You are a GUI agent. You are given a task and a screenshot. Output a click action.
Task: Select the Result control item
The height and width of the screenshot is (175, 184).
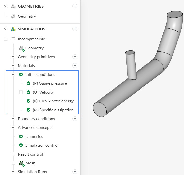click(x=30, y=154)
